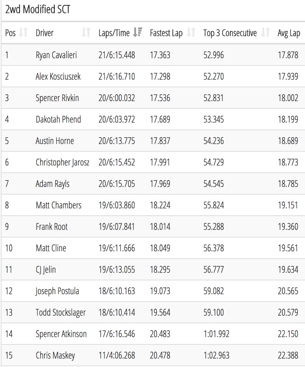This screenshot has height=367, width=305.
Task: Select Frank Root's fastest lap 18.014
Action: click(x=160, y=227)
